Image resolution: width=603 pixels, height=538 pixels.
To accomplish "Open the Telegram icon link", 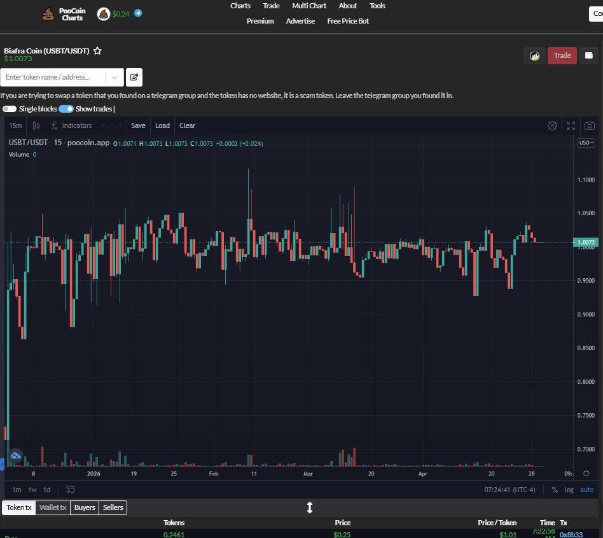I will pyautogui.click(x=138, y=13).
